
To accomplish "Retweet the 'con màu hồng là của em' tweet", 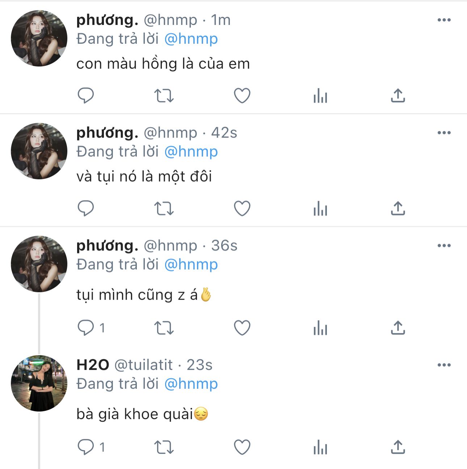I will [x=164, y=96].
